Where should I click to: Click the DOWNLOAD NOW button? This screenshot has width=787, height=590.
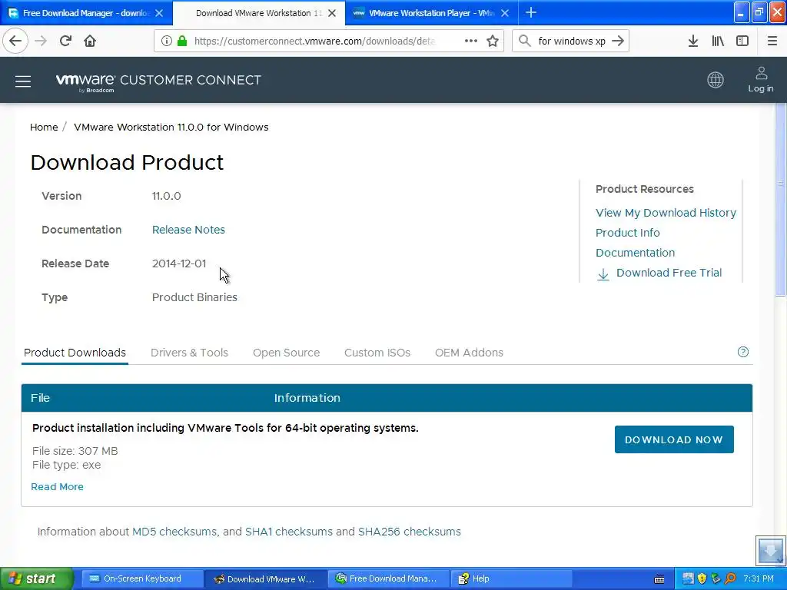(674, 439)
